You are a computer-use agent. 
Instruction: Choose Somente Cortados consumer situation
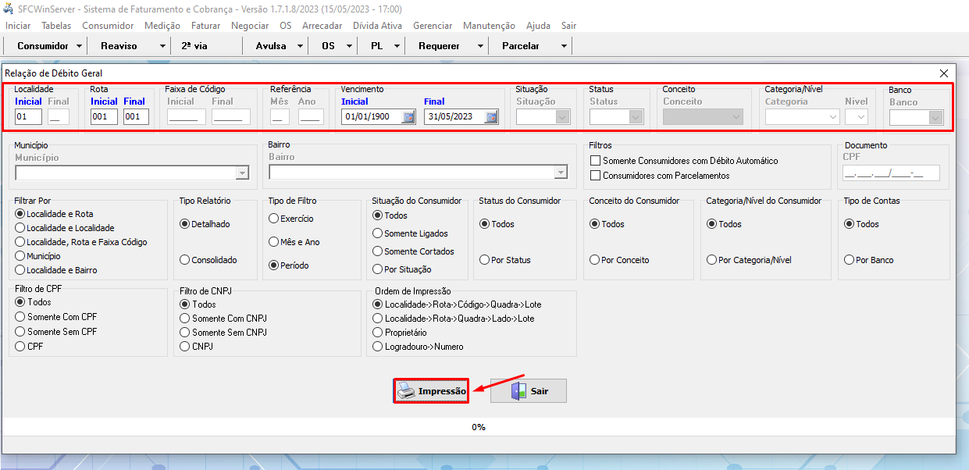378,251
